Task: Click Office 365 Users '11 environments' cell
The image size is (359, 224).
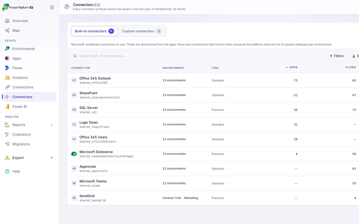Action: pyautogui.click(x=174, y=139)
